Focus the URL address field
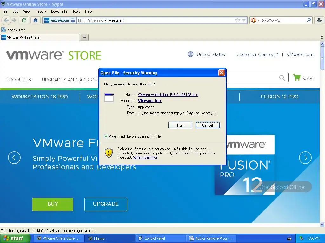Viewport: 325px width, 243px height. 156,21
